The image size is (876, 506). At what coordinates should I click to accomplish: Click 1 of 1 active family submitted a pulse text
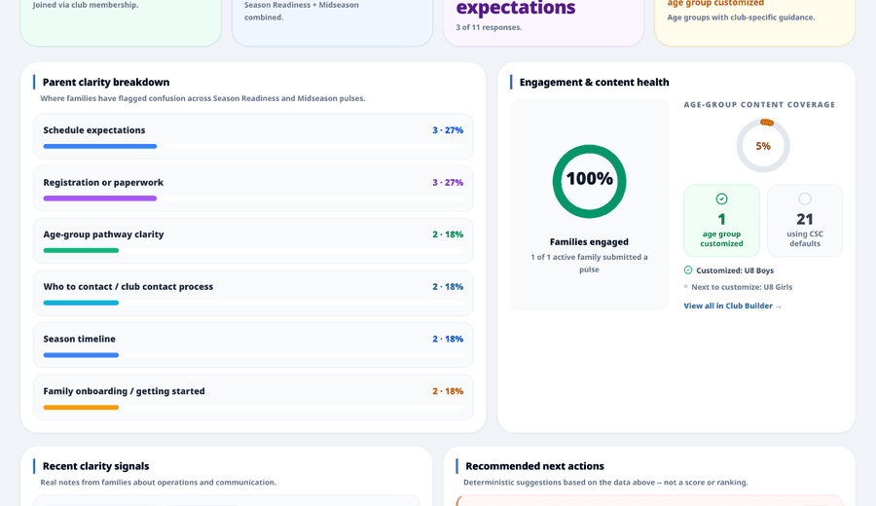coord(589,263)
